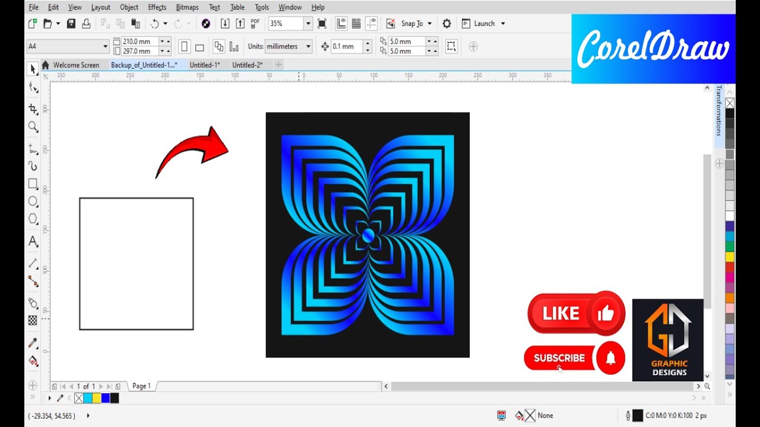Apply layout to all pages
Viewport: 760px width, 427px height.
(x=218, y=46)
